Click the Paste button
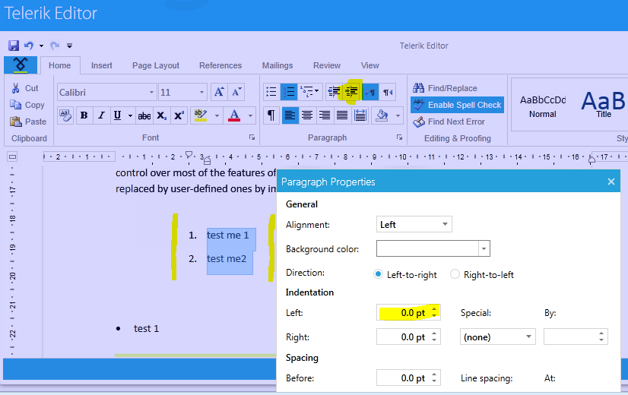 pos(28,122)
